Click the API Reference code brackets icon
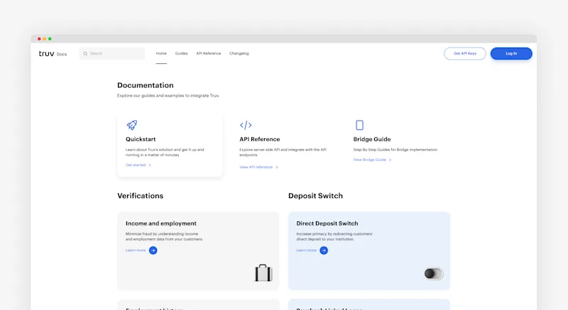The image size is (568, 310). (246, 125)
